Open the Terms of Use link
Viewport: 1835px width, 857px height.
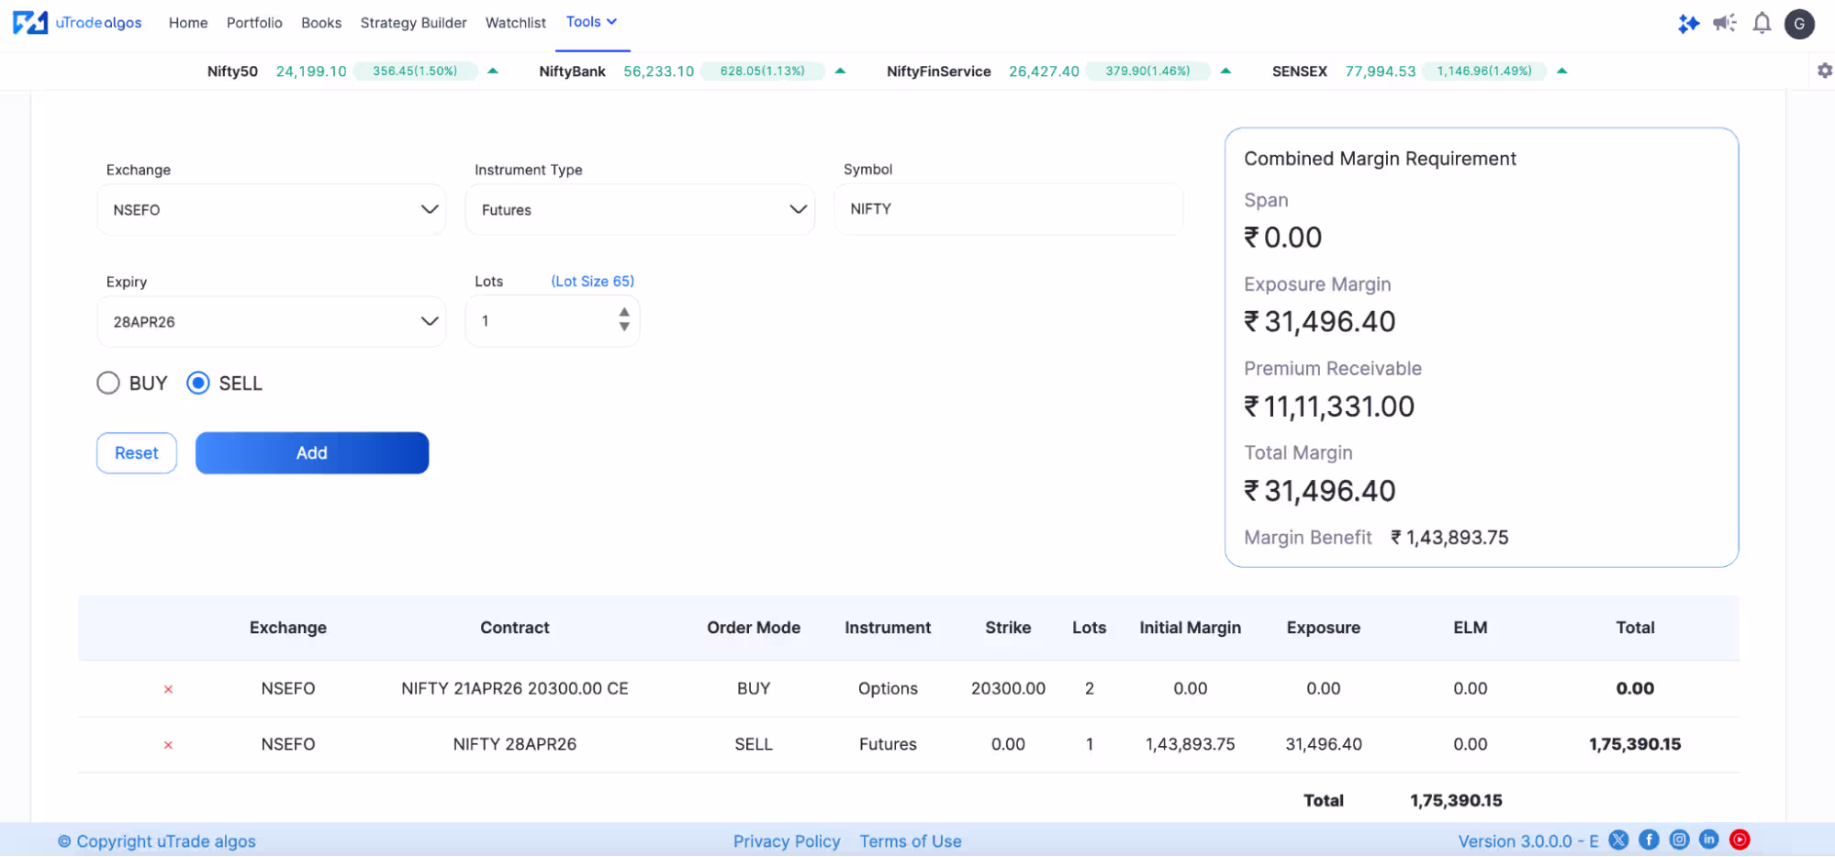[911, 841]
